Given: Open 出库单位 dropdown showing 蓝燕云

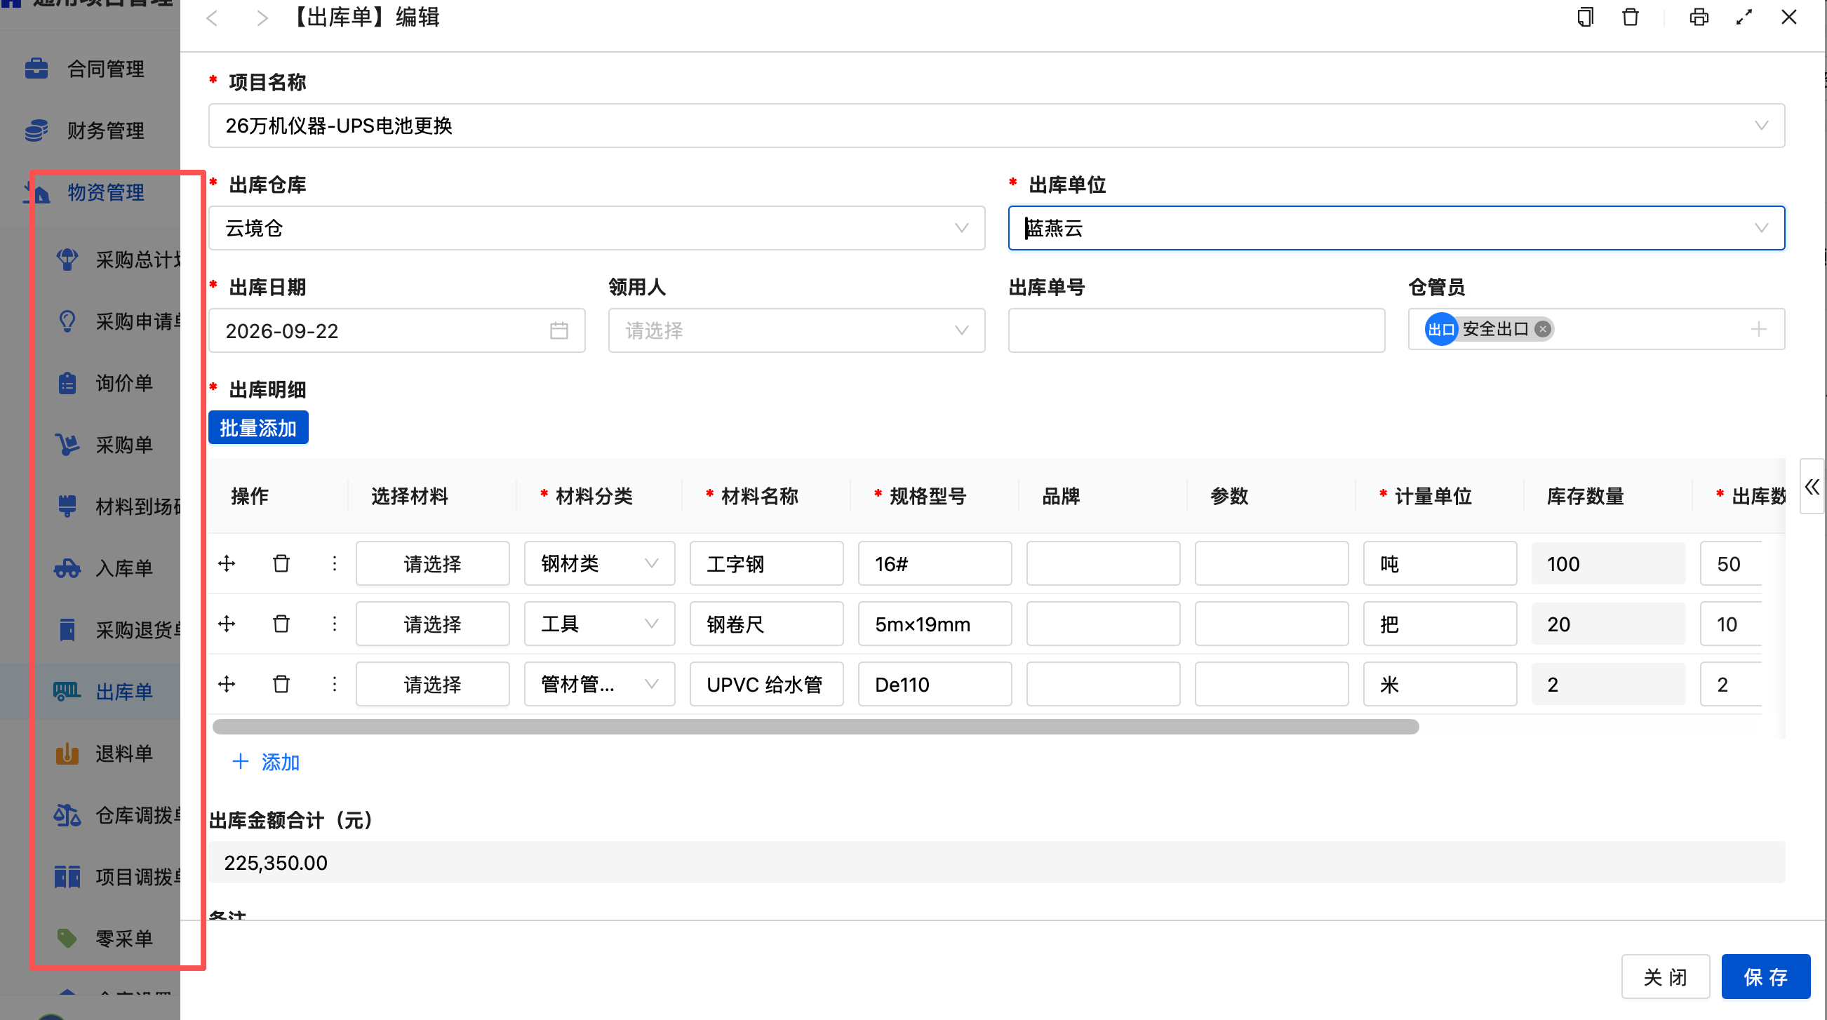Looking at the screenshot, I should (1396, 229).
